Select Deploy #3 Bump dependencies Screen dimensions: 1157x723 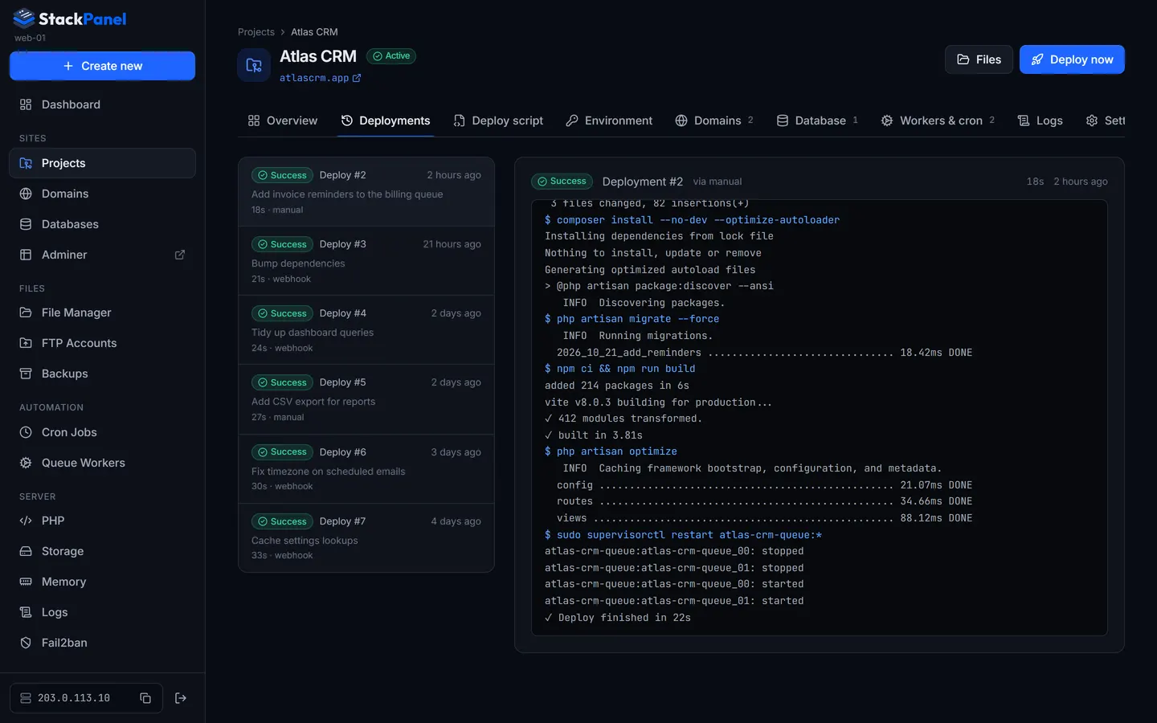366,261
